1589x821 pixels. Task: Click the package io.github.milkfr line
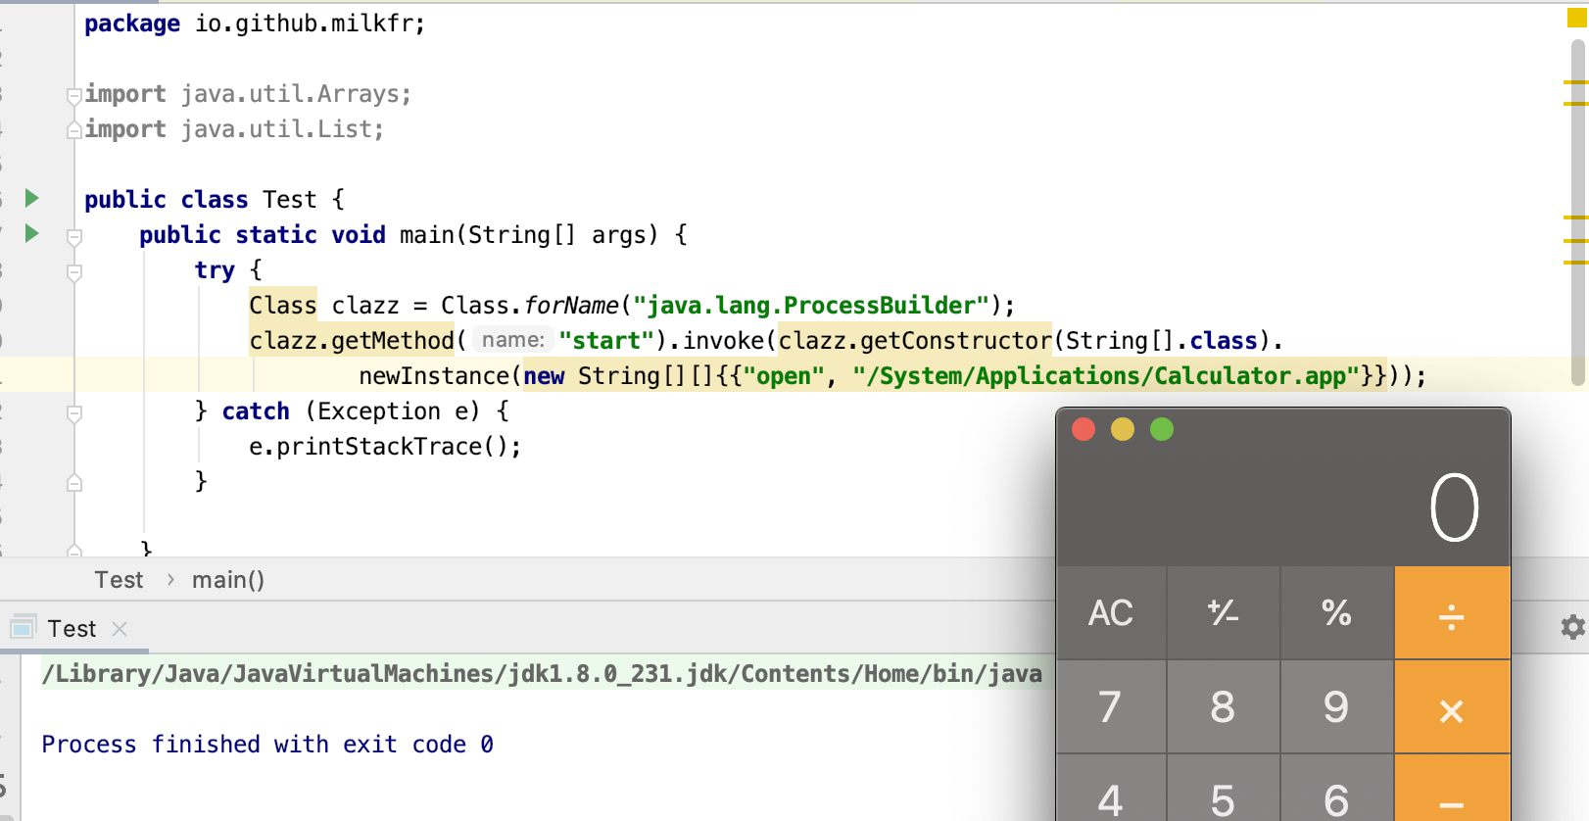[255, 24]
